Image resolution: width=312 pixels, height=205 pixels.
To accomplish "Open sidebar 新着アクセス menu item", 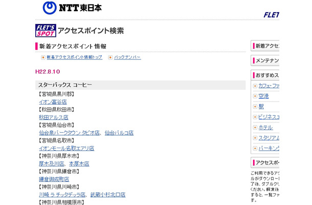I will click(x=265, y=46).
